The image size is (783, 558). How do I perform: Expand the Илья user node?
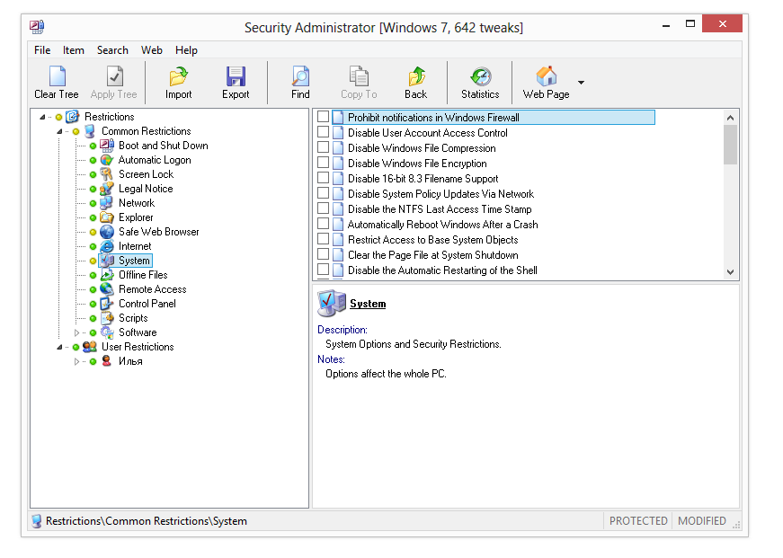tap(76, 361)
